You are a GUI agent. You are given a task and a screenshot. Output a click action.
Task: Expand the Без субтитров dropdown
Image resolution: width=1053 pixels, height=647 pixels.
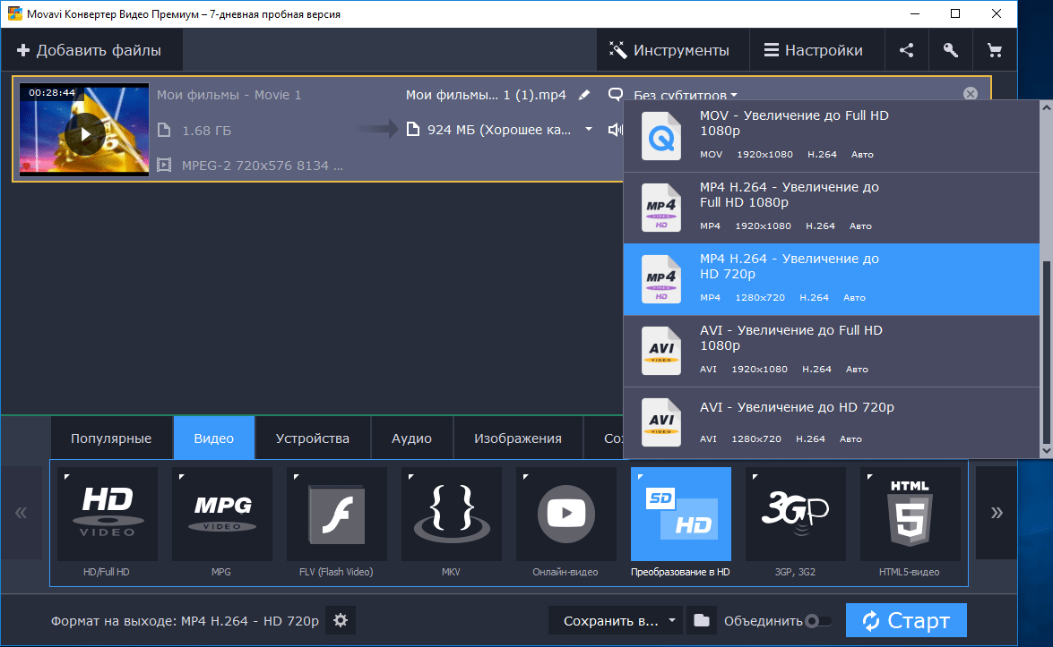click(685, 95)
